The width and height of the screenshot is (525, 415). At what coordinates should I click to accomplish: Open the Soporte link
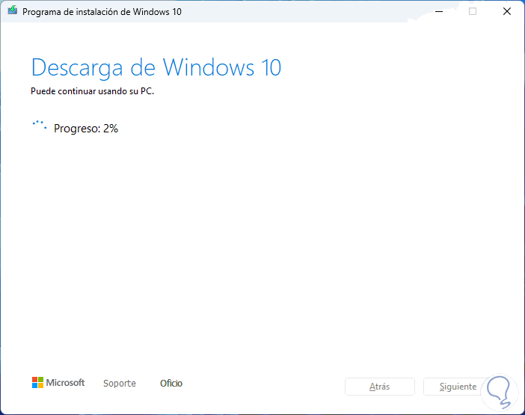[120, 383]
